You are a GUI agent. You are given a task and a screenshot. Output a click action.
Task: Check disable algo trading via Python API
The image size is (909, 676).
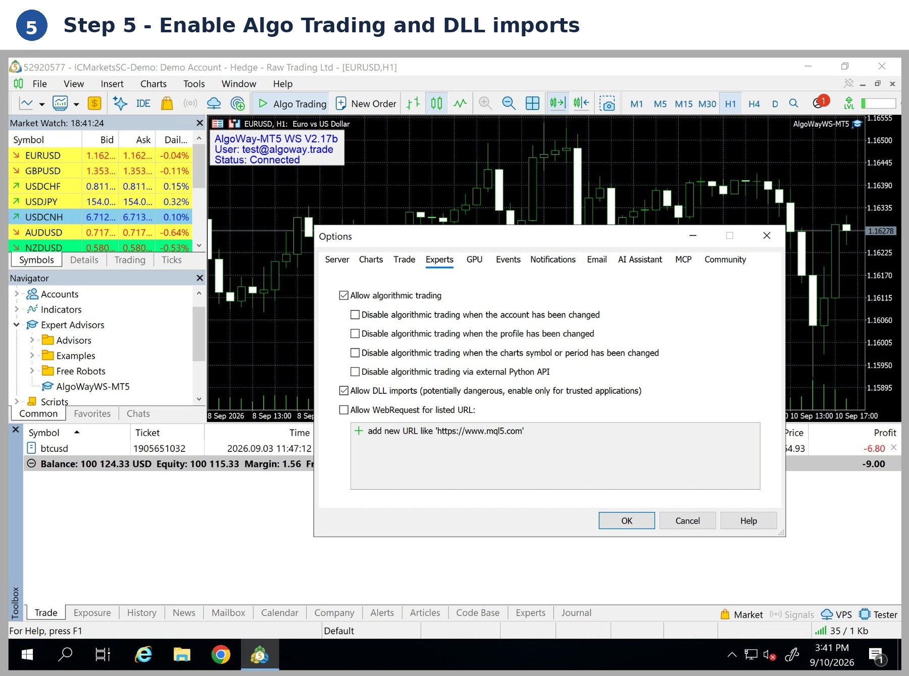pyautogui.click(x=355, y=372)
